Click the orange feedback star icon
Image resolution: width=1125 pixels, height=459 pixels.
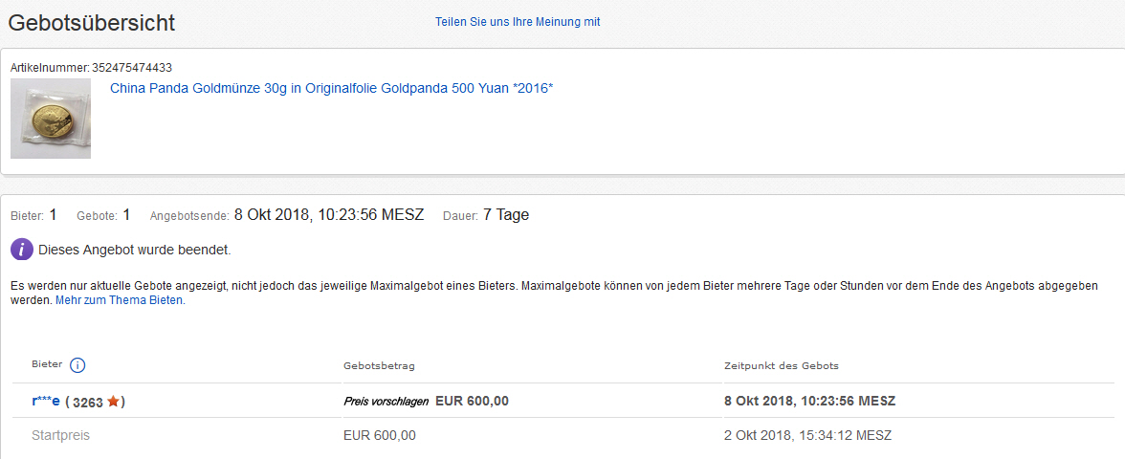coord(113,402)
